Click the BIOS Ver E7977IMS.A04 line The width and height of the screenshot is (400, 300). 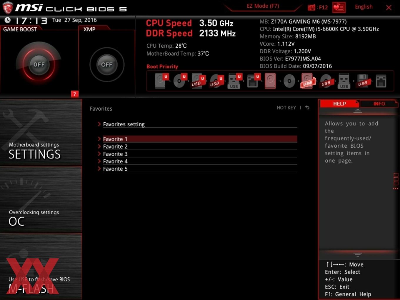point(290,59)
